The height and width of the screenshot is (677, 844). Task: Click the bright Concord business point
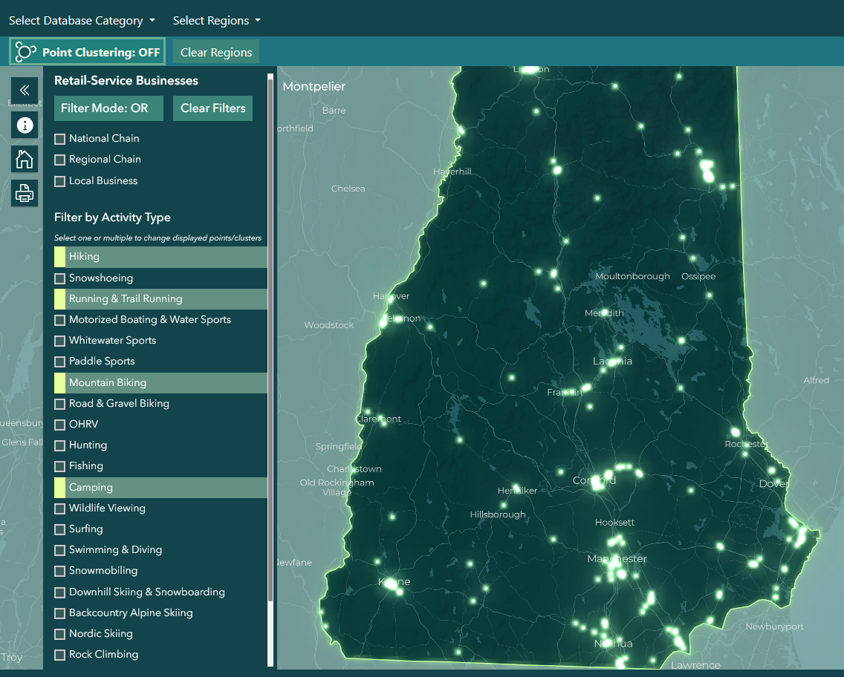pos(597,483)
